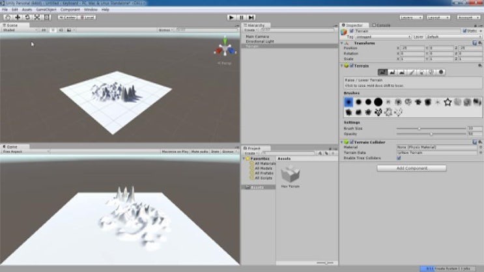Open the Shaded draw mode dropdown
This screenshot has height=272, width=484.
pyautogui.click(x=20, y=30)
